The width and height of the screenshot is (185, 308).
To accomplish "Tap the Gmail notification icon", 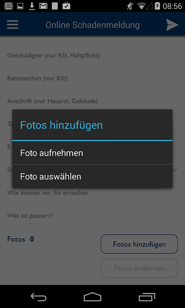I will [43, 6].
